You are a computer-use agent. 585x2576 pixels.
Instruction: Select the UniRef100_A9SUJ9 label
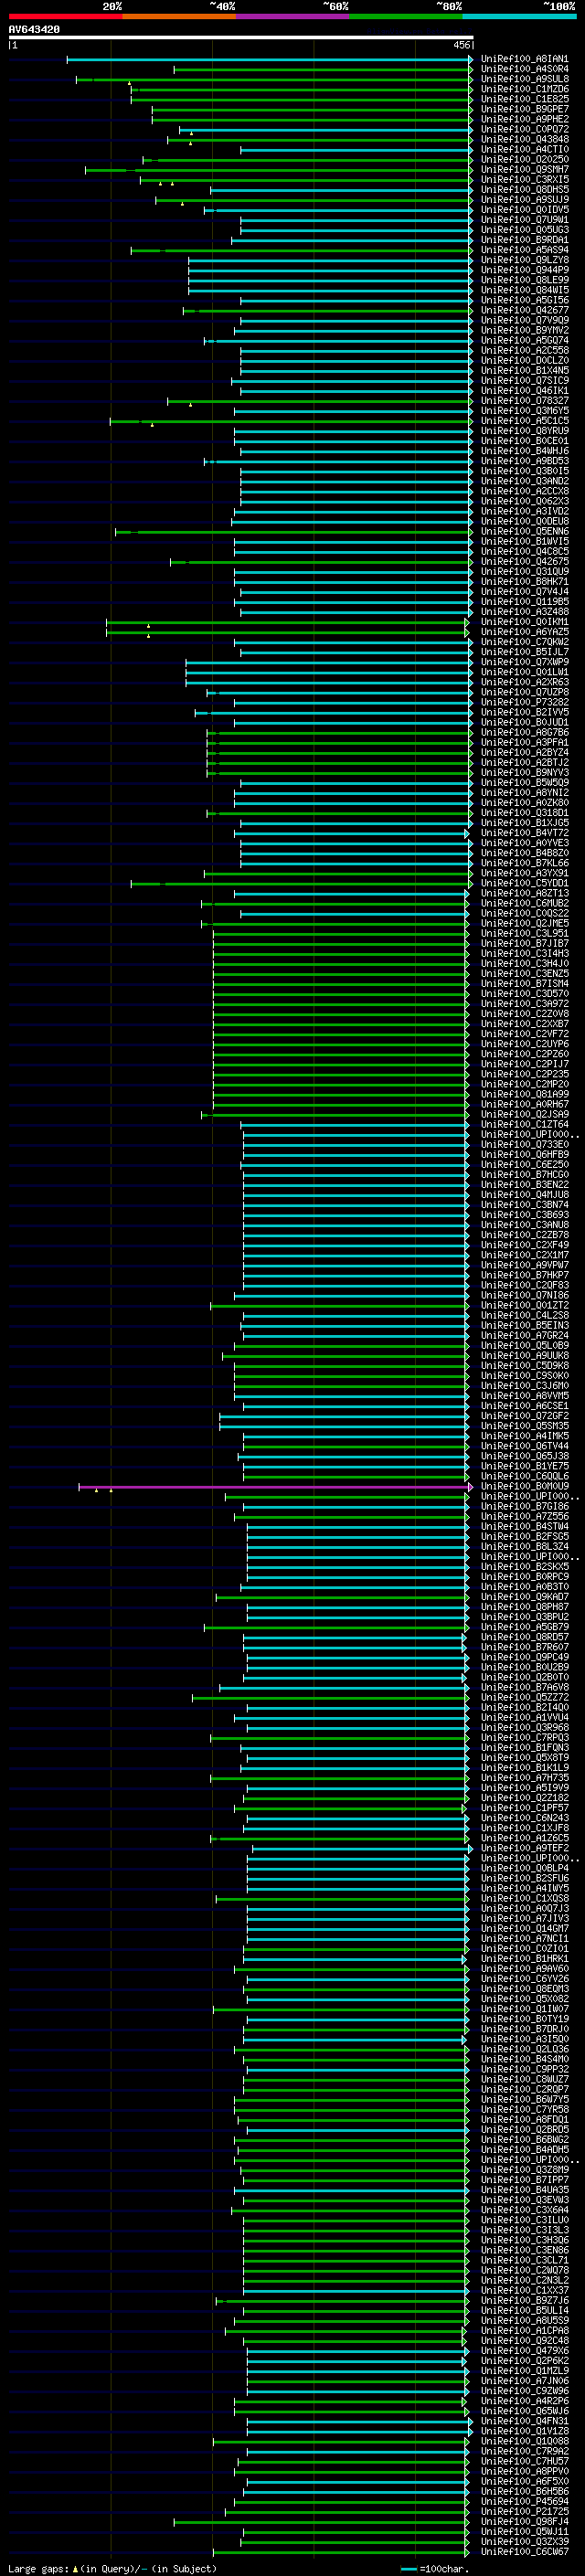525,200
